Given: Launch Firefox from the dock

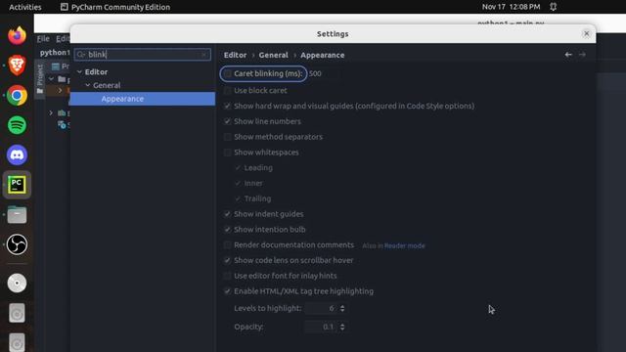Looking at the screenshot, I should tap(17, 35).
